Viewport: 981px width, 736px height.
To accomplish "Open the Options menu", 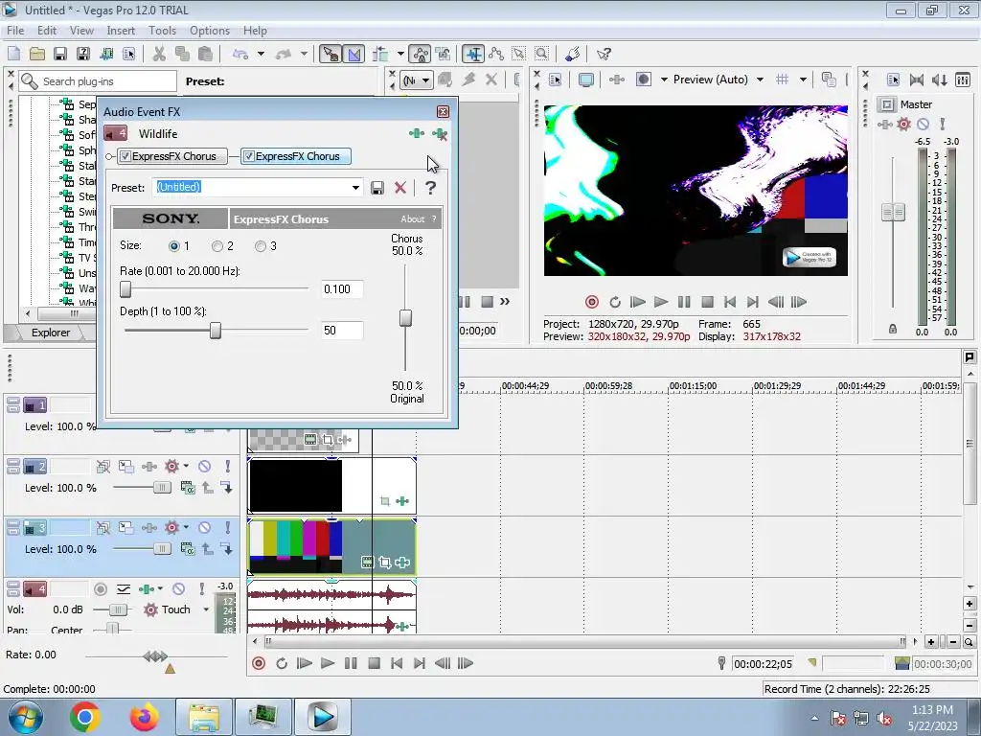I will click(210, 31).
